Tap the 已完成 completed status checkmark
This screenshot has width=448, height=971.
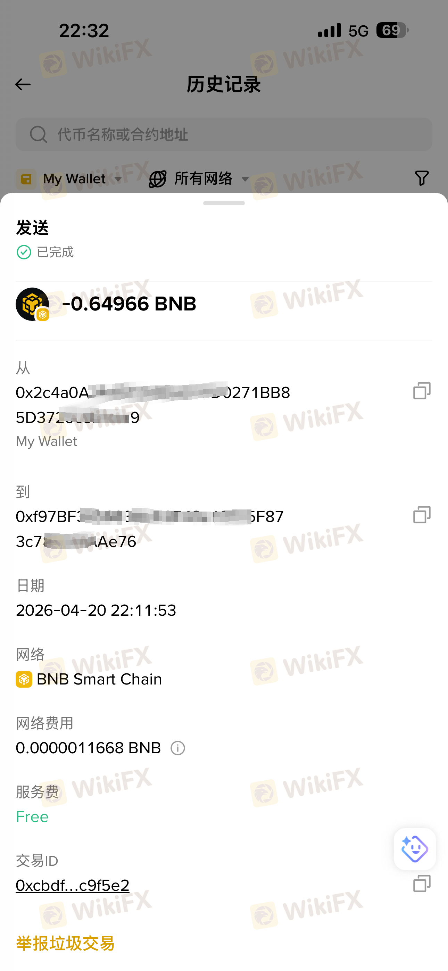pyautogui.click(x=24, y=252)
